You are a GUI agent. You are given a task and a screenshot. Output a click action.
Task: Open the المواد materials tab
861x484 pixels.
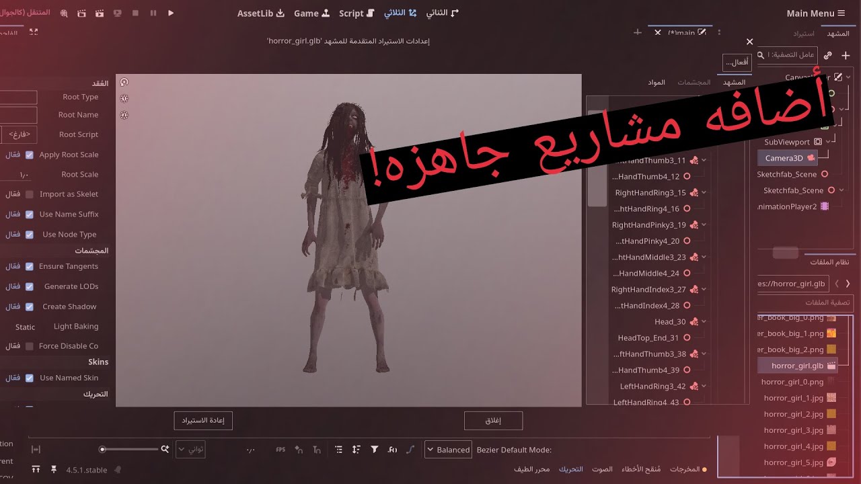click(657, 82)
